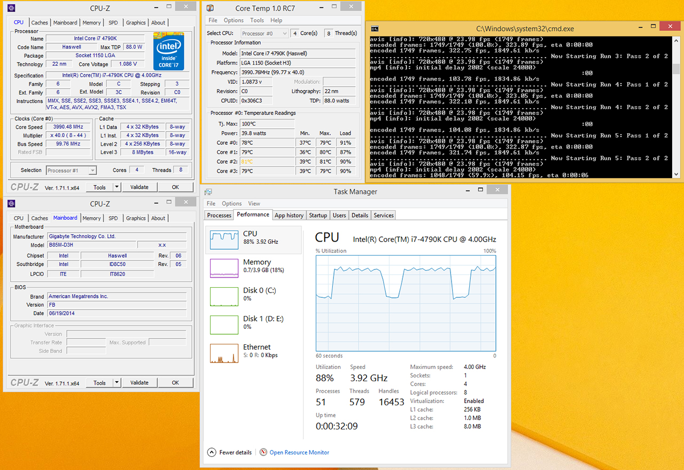Click Validate button in lower CPU-Z window

point(139,383)
